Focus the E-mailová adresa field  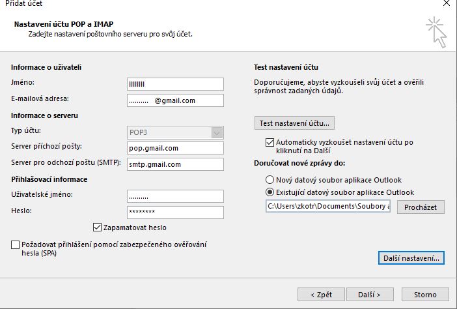click(176, 100)
